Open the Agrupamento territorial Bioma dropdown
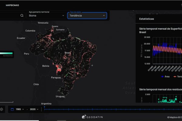This screenshot has width=182, height=121. [46, 15]
